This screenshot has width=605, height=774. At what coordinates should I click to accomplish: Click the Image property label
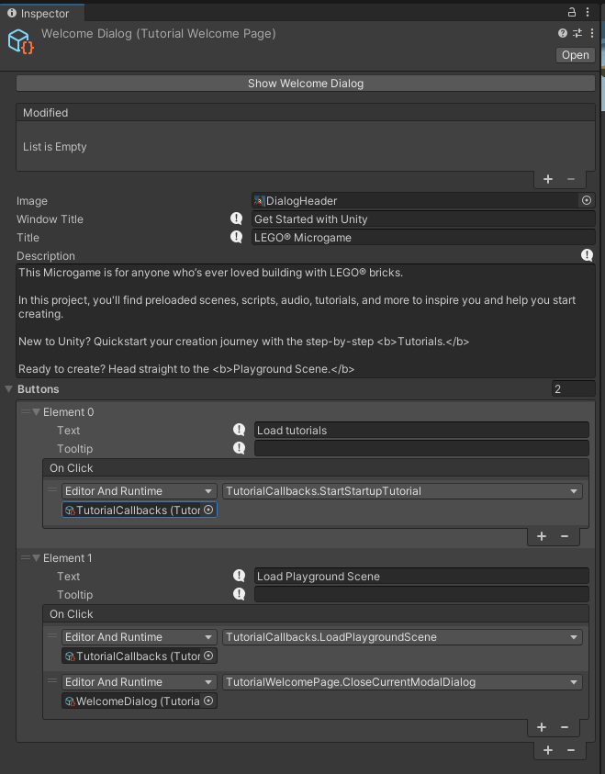pos(32,201)
